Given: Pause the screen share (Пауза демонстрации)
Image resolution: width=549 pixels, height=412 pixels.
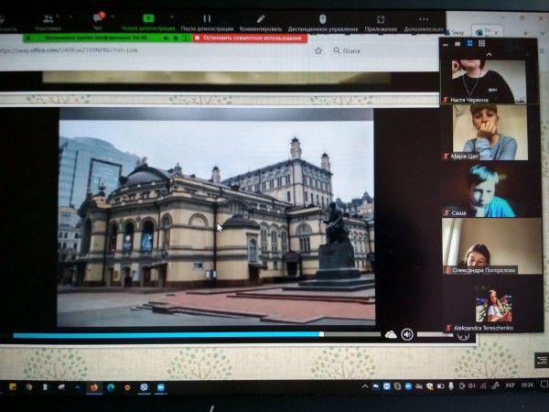Looking at the screenshot, I should (x=207, y=22).
